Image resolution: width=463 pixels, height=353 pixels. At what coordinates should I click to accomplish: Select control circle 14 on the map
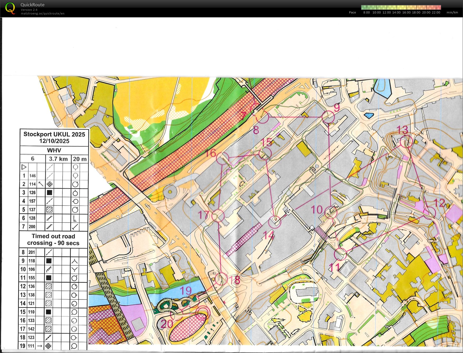[275, 222]
